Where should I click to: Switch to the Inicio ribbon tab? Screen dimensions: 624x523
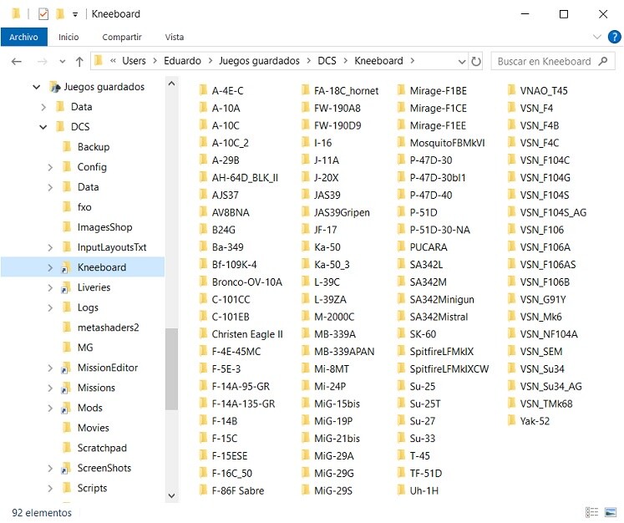[68, 37]
